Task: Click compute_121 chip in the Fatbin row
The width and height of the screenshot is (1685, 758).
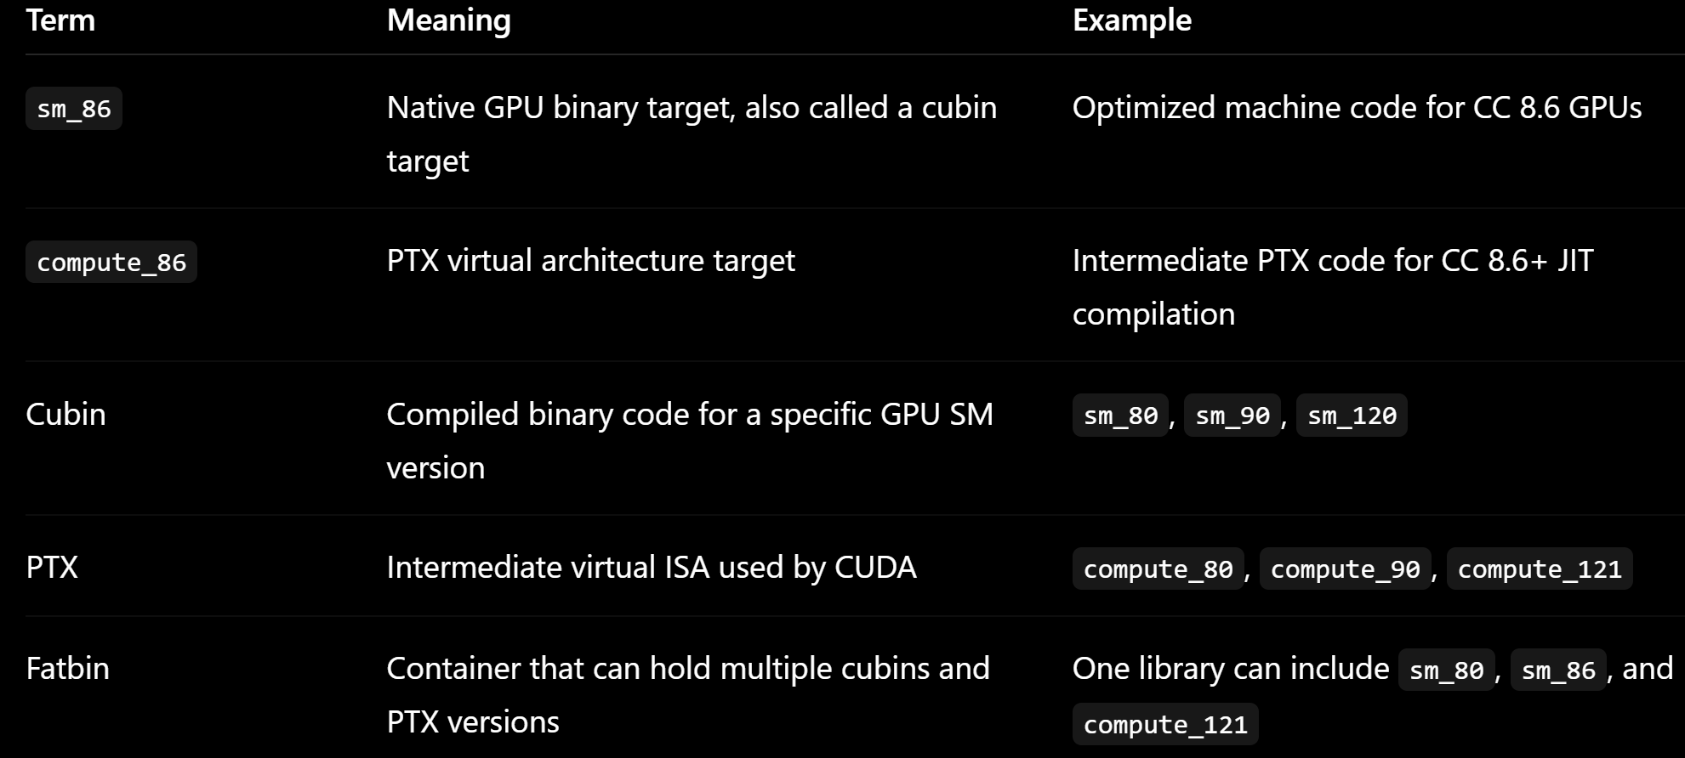Action: pos(1165,724)
